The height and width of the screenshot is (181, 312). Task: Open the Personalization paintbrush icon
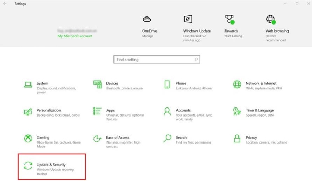(x=28, y=112)
